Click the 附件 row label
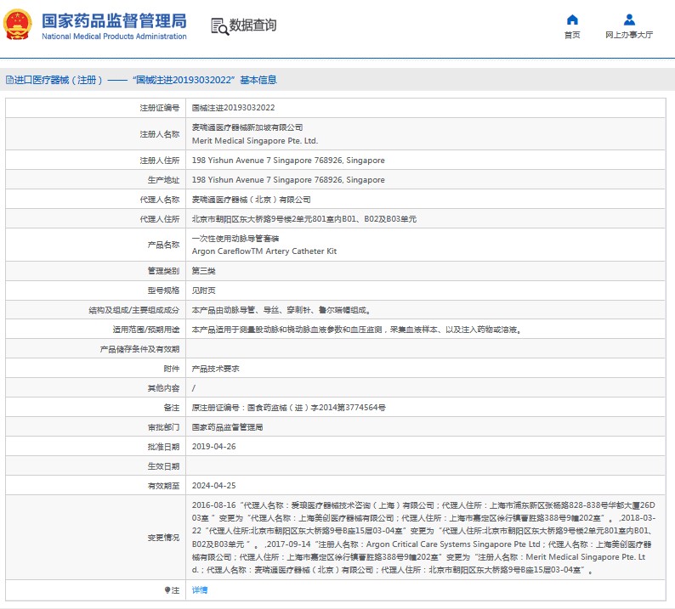This screenshot has height=609, width=675. (172, 369)
